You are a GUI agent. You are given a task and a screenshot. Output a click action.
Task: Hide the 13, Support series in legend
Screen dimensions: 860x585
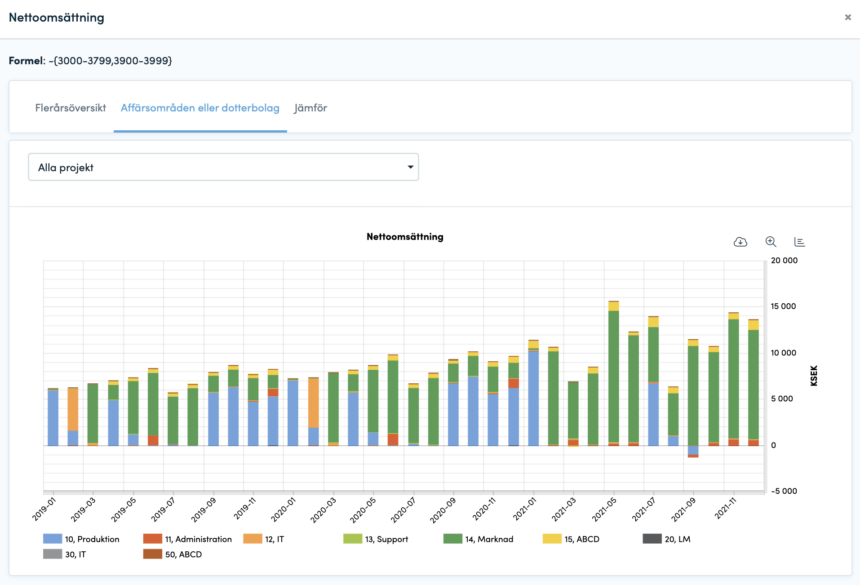tap(376, 539)
